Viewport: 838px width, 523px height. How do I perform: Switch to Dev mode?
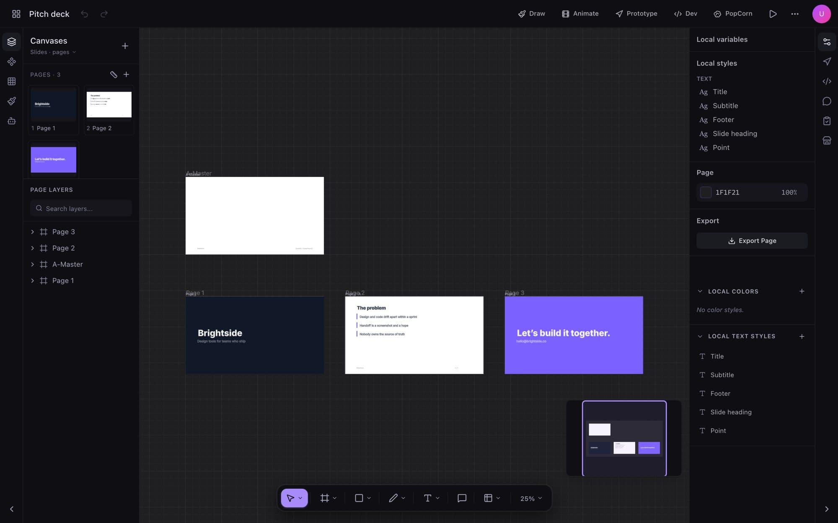click(x=685, y=14)
